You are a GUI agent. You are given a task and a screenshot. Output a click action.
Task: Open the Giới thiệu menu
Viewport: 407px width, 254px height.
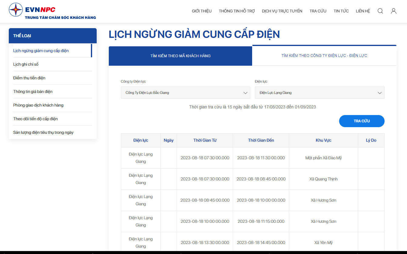point(202,11)
